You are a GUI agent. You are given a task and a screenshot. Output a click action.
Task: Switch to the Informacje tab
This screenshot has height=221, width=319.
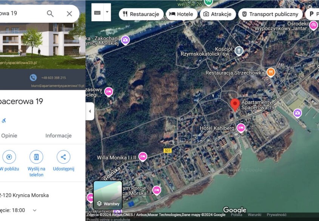click(x=59, y=136)
